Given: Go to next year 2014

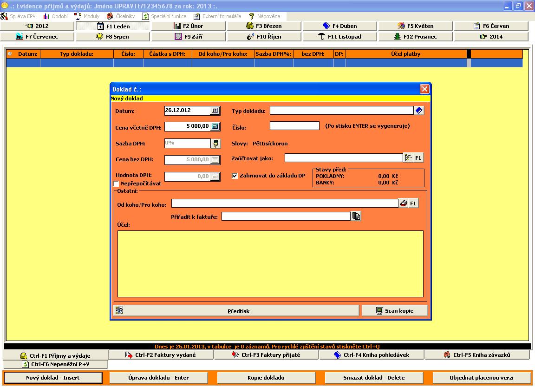Looking at the screenshot, I should tap(491, 37).
